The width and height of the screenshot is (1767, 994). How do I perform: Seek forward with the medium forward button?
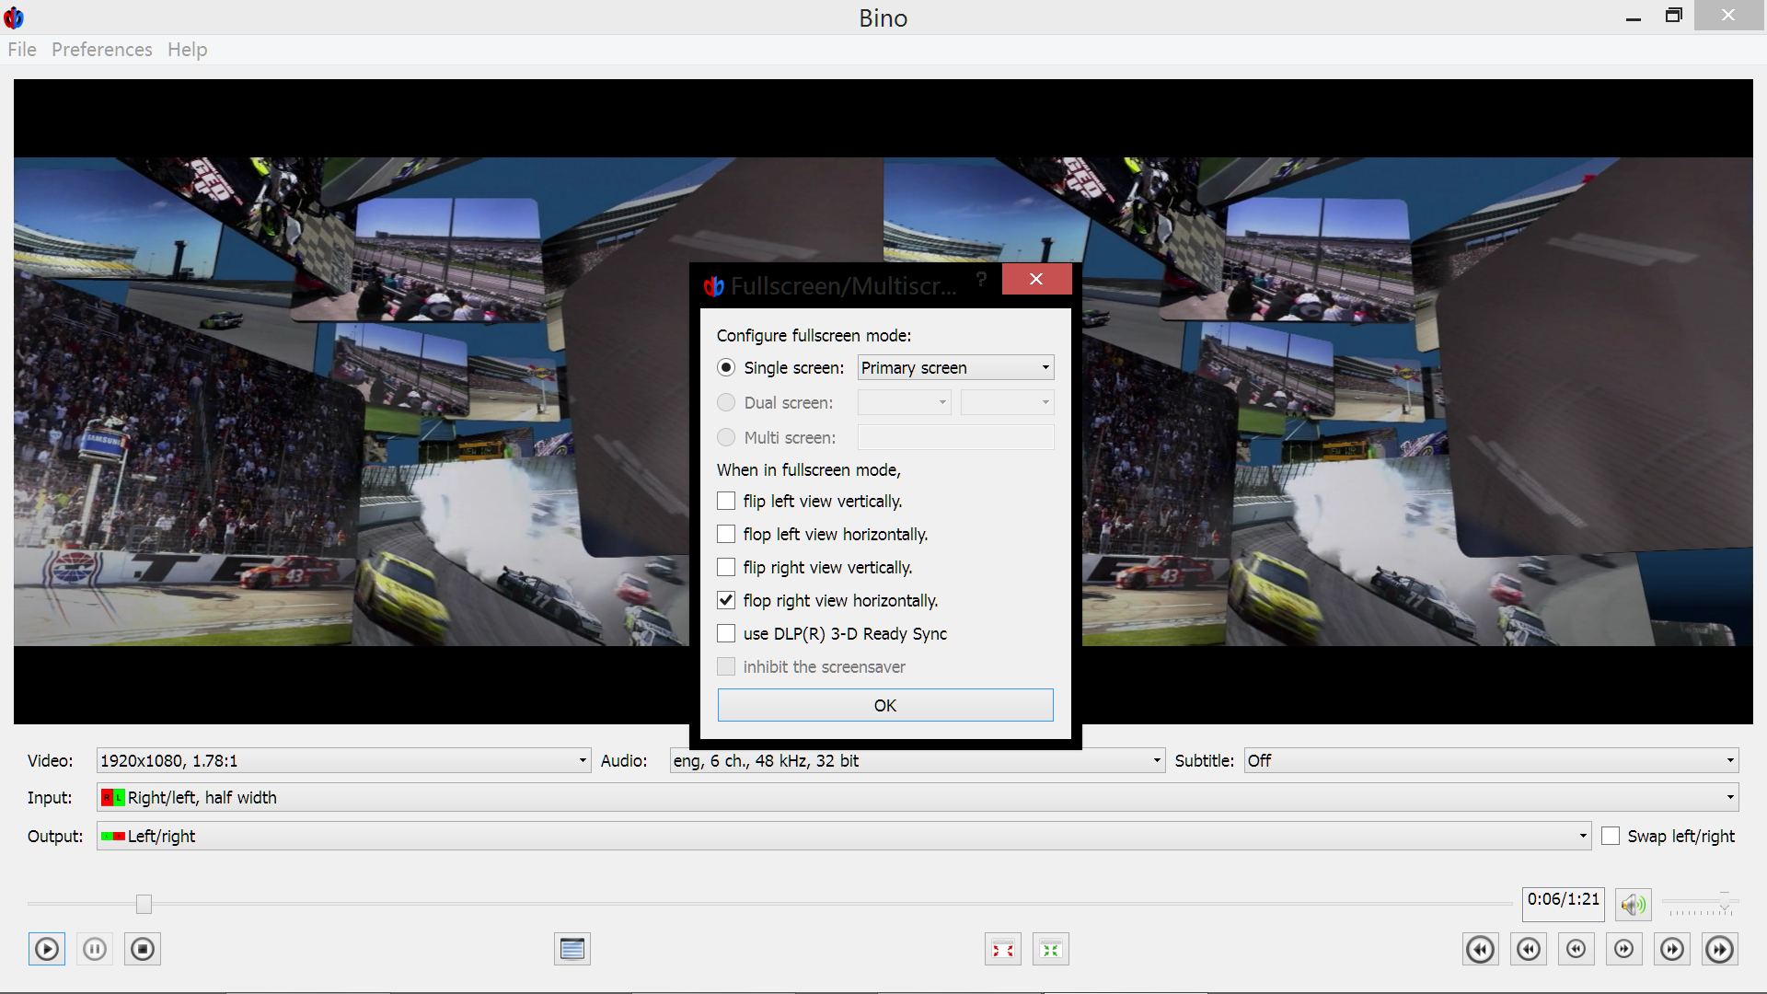(x=1672, y=949)
